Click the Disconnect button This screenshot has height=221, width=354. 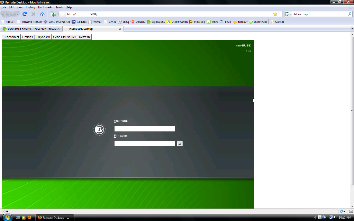(x=11, y=37)
